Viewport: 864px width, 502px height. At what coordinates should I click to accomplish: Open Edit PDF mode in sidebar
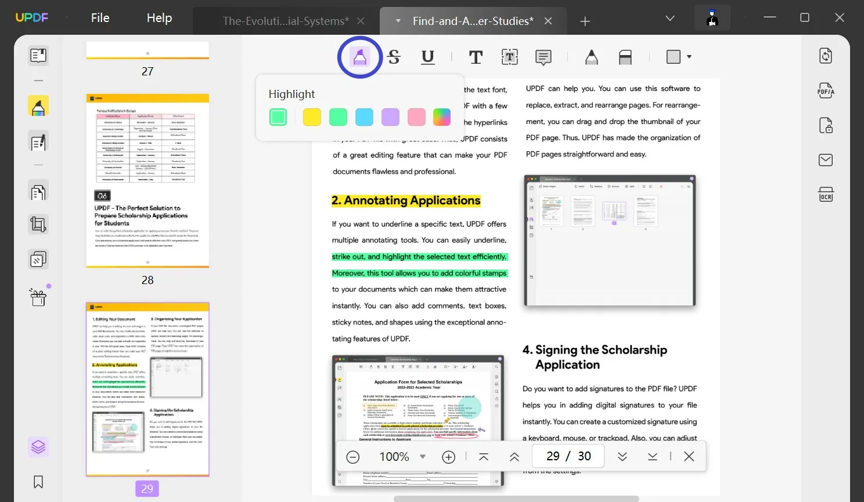[x=38, y=142]
